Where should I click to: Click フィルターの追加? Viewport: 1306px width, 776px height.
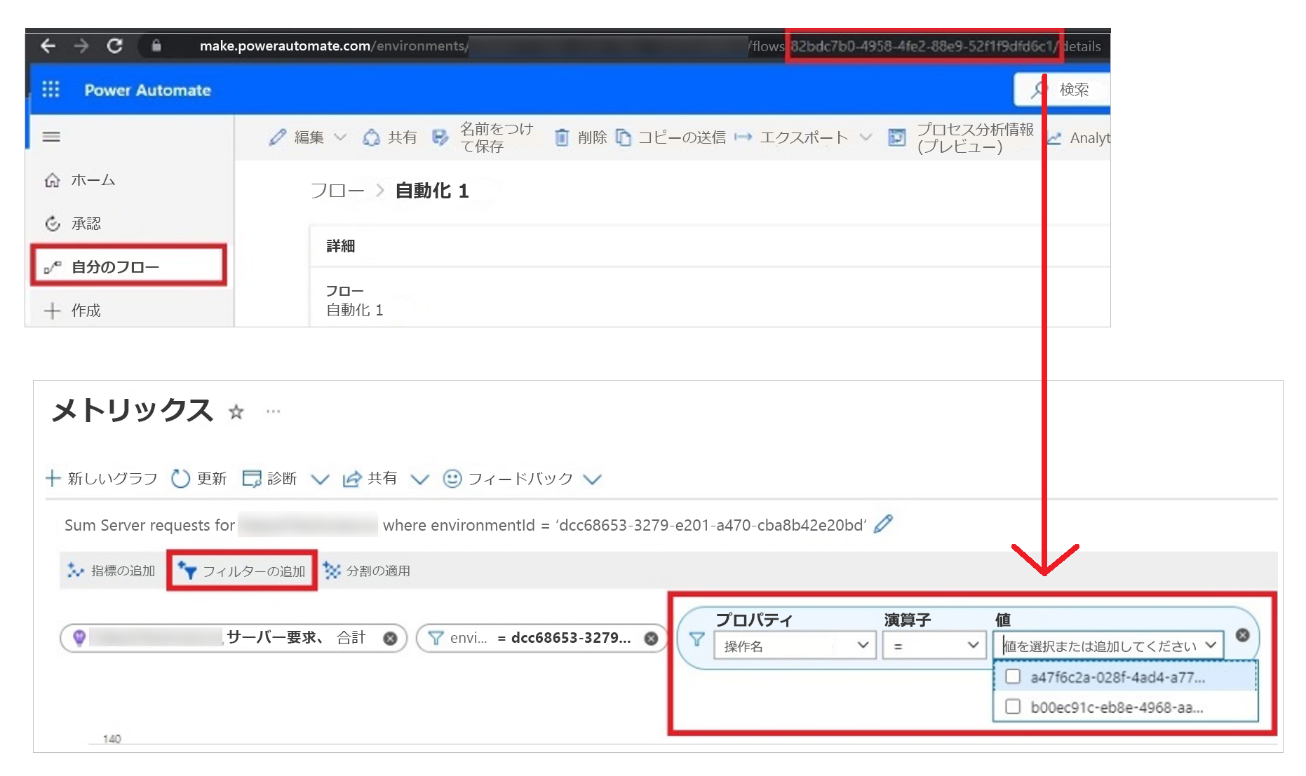242,571
